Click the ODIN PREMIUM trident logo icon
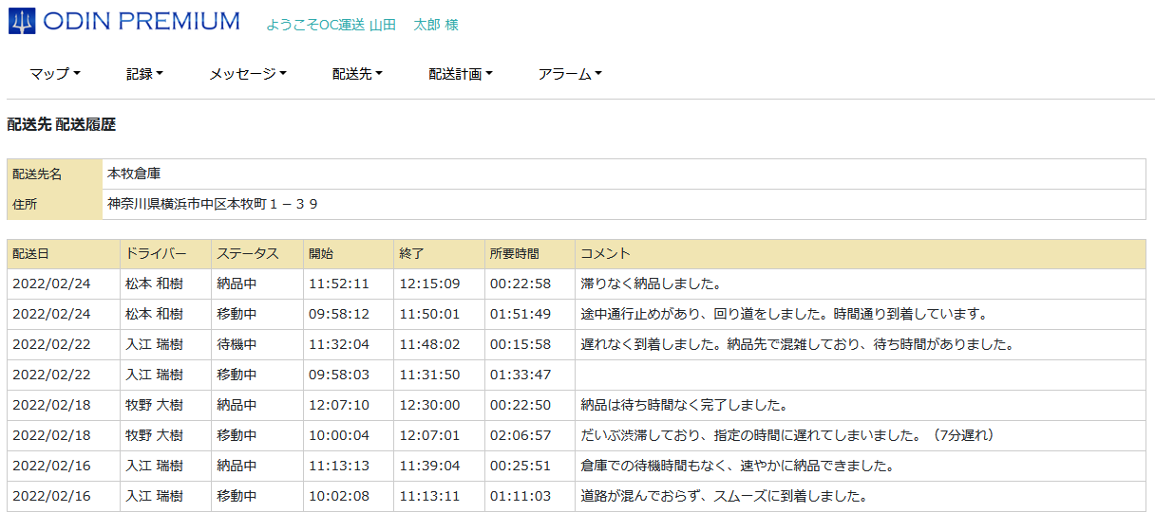The height and width of the screenshot is (531, 1155). point(21,21)
